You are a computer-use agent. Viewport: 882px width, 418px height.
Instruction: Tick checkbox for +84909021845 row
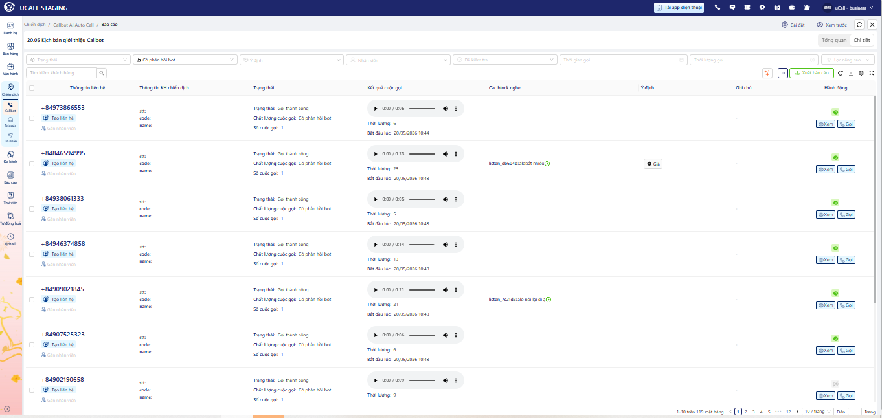[x=32, y=300]
